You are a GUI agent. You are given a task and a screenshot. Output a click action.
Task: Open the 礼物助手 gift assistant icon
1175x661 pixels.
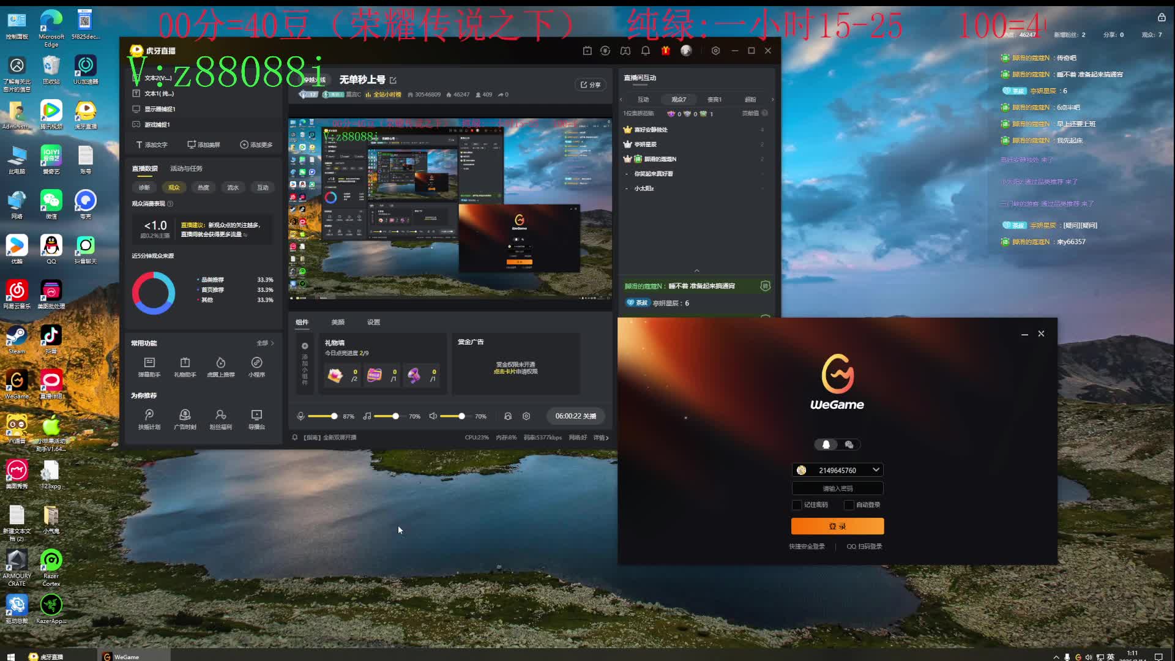(185, 363)
